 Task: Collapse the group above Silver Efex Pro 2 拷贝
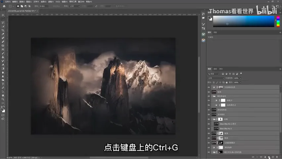[x=212, y=119]
